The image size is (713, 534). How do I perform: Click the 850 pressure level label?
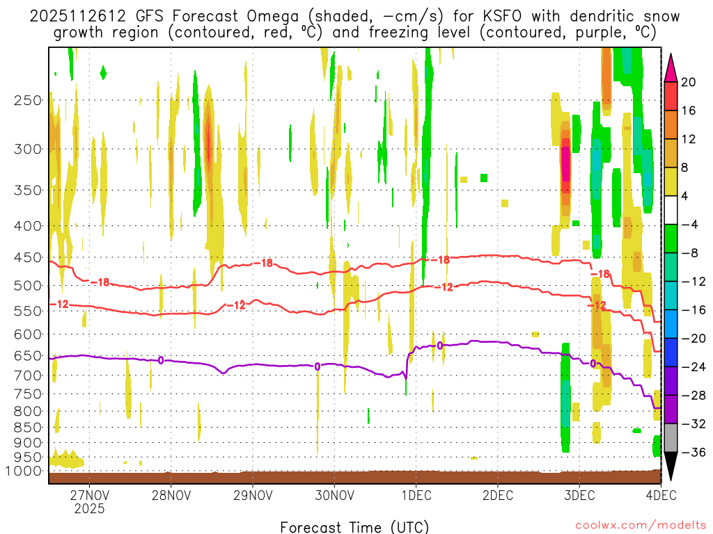(28, 428)
